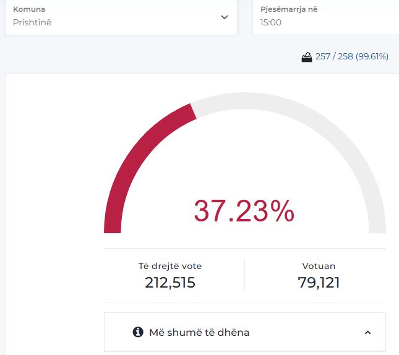Click the 212,515 eligible voters number
The image size is (399, 355).
[170, 283]
